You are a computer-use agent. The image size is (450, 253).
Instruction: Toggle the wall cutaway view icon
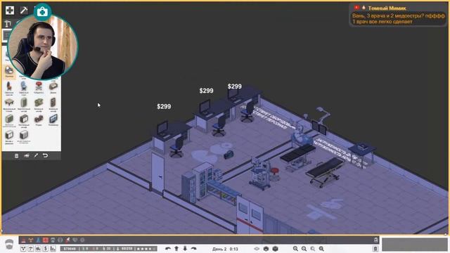[266, 249]
